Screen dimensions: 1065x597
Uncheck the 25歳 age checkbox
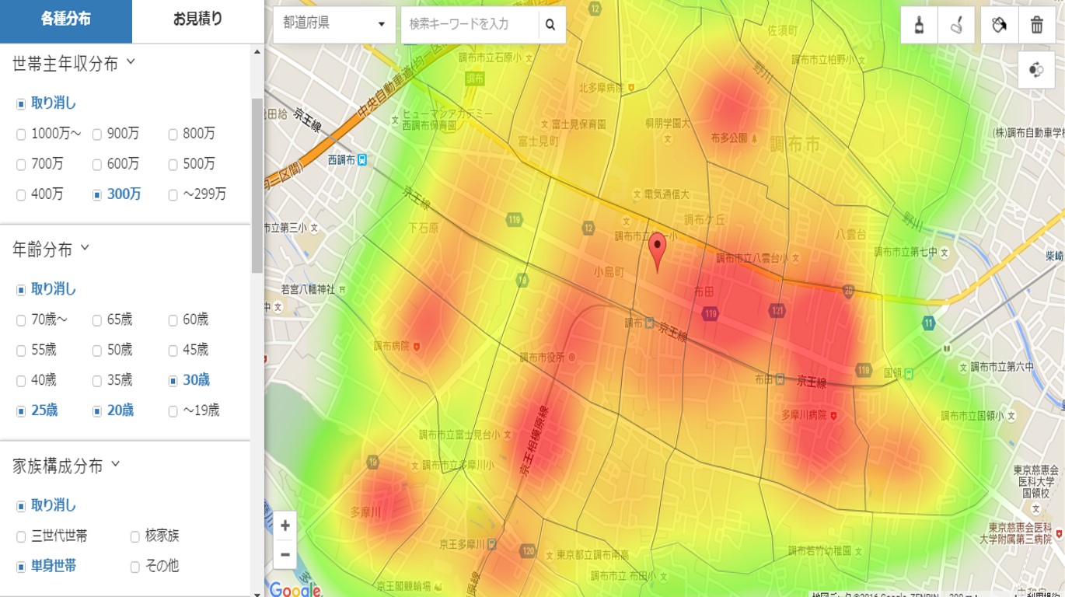click(21, 411)
